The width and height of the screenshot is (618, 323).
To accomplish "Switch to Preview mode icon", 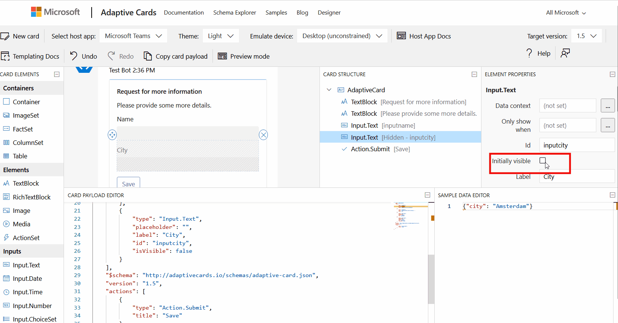I will (x=222, y=56).
